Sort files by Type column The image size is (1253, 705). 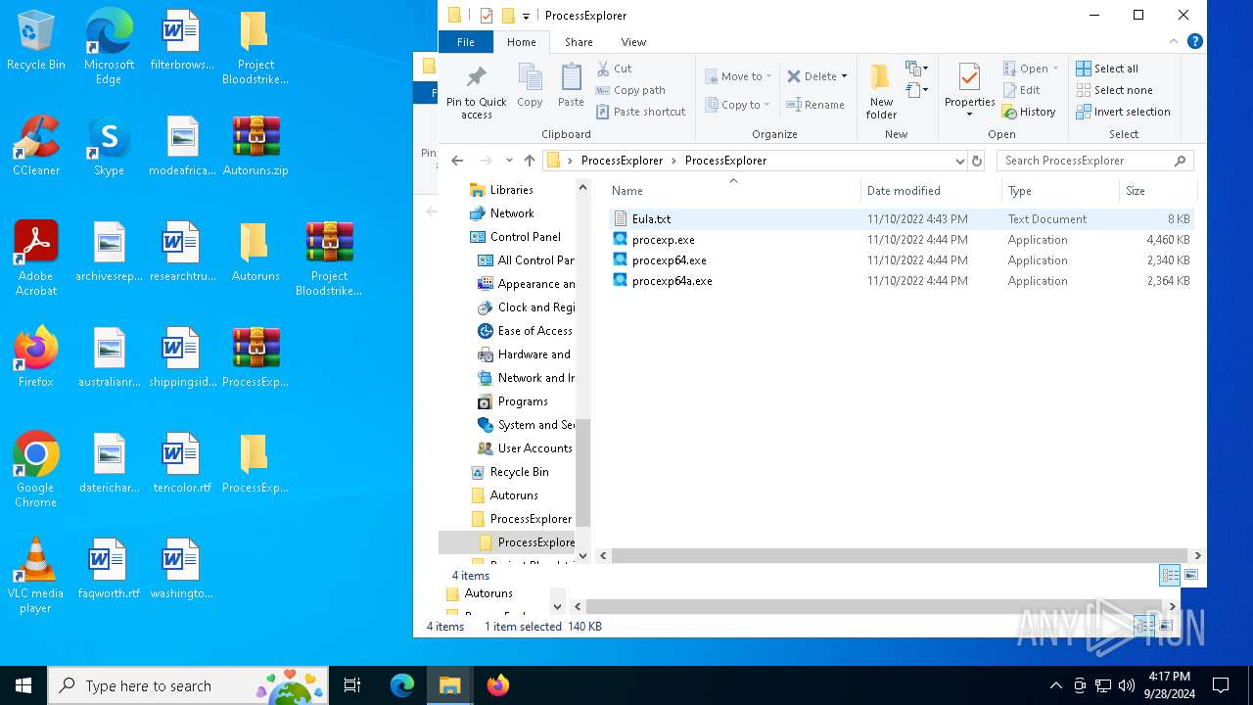(x=1061, y=191)
